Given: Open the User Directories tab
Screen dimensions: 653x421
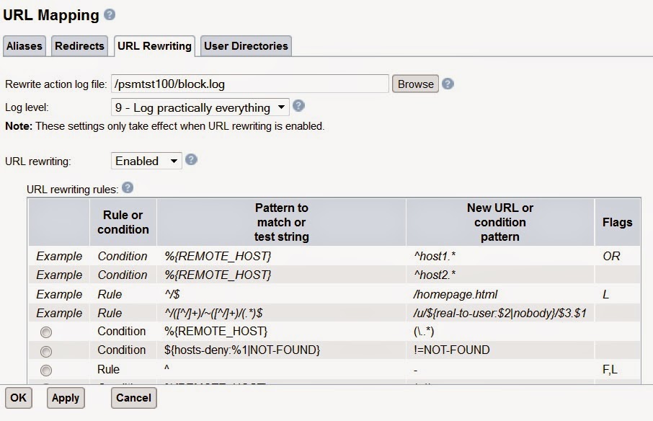Looking at the screenshot, I should [x=246, y=45].
